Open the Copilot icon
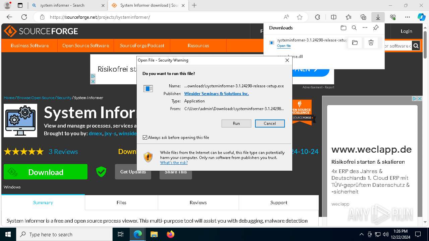 [421, 17]
